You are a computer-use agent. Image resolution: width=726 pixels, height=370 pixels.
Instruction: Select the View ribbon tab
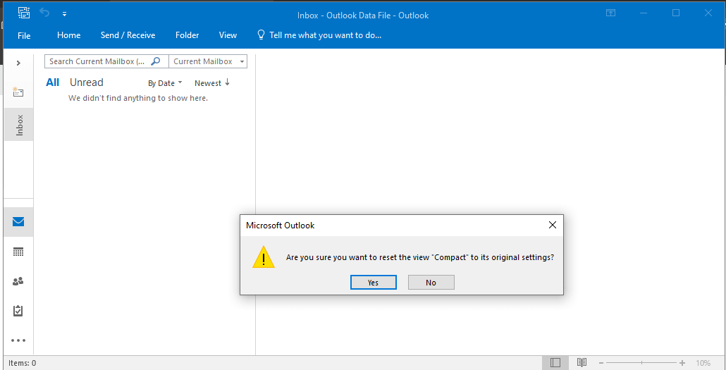[x=228, y=35]
